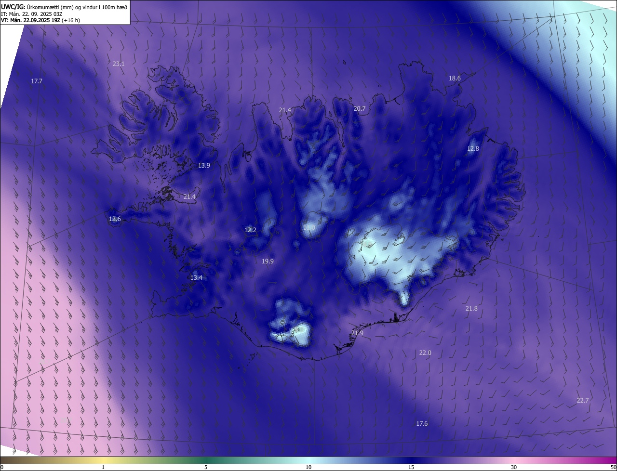Select the valid time line 'VT: Mán. 22.09.2025 19Z (+16 h)'
Screen dimensions: 617x471
pos(40,20)
